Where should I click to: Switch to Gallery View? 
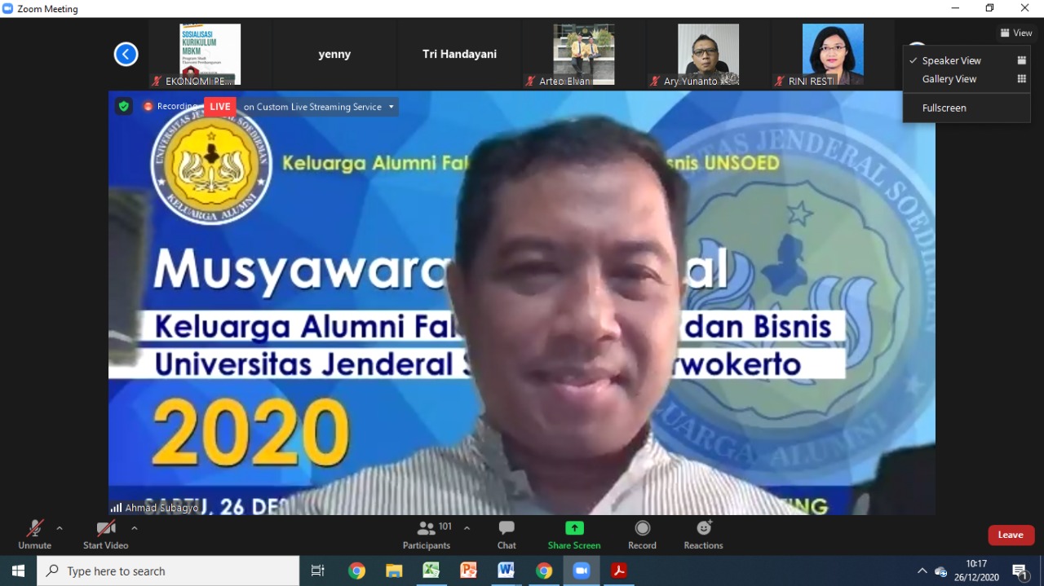point(949,79)
